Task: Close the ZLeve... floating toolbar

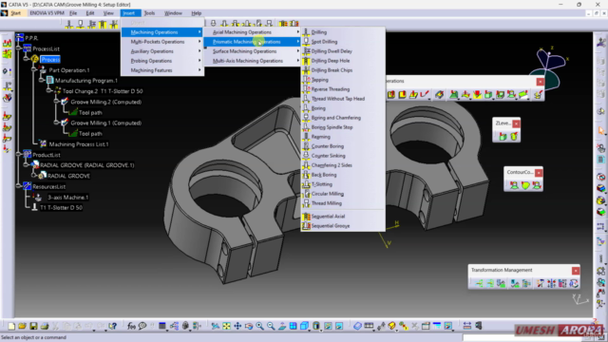Action: [x=516, y=123]
